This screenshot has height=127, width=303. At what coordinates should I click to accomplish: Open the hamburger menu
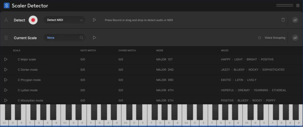[x=298, y=6]
